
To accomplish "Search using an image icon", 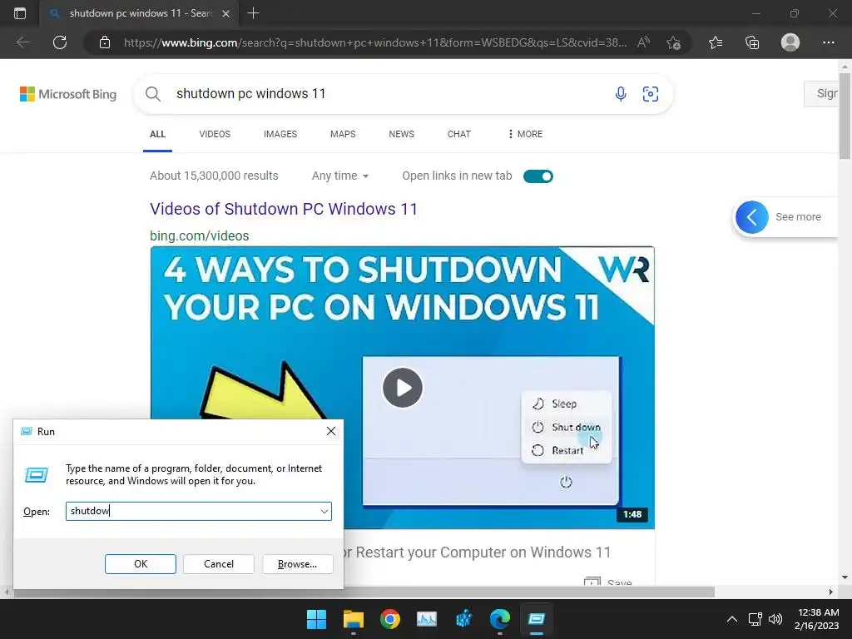I will pos(651,94).
